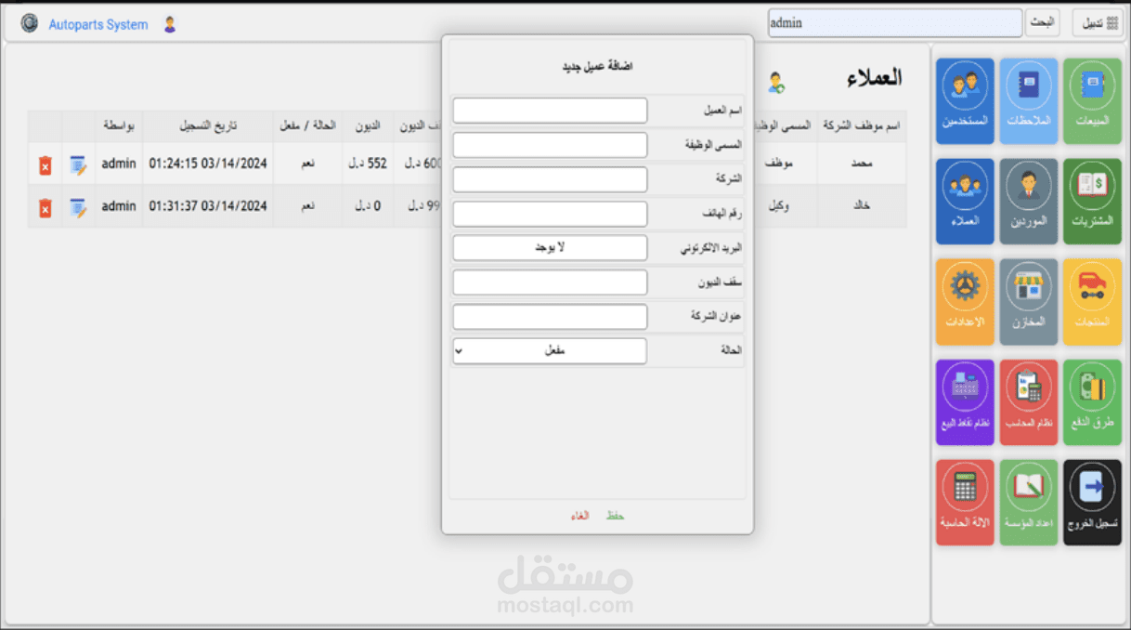Click the رقم الهاتف (Phone number) field
Image resolution: width=1131 pixels, height=630 pixels.
[x=550, y=214]
